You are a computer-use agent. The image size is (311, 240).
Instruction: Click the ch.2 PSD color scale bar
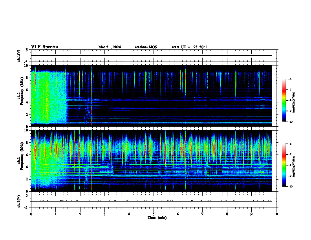284,165
